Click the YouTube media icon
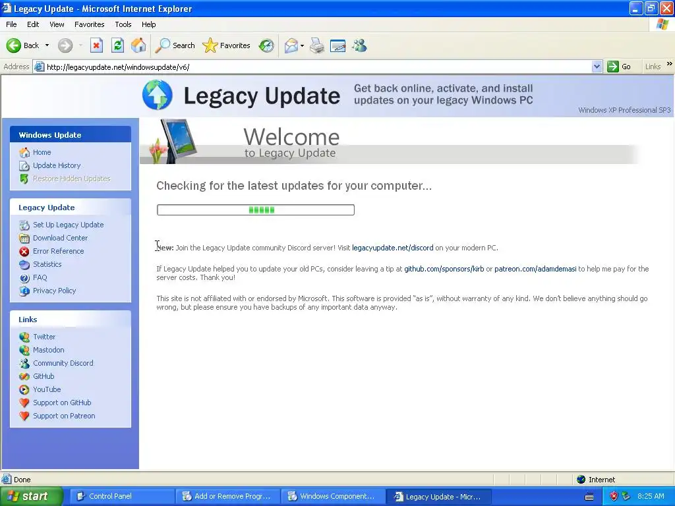Screen dimensions: 675x506 pos(24,390)
